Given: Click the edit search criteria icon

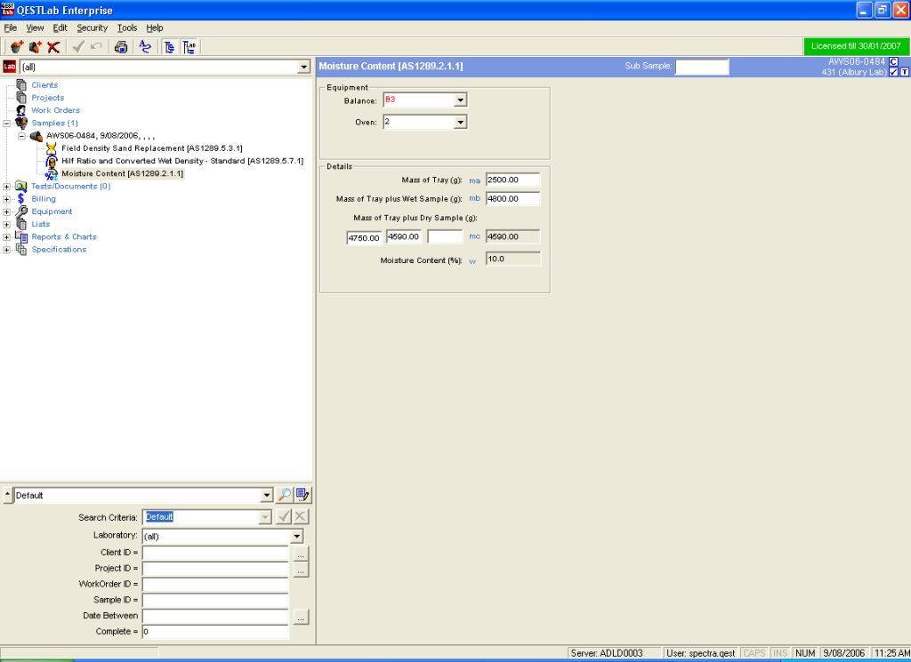Looking at the screenshot, I should 302,496.
